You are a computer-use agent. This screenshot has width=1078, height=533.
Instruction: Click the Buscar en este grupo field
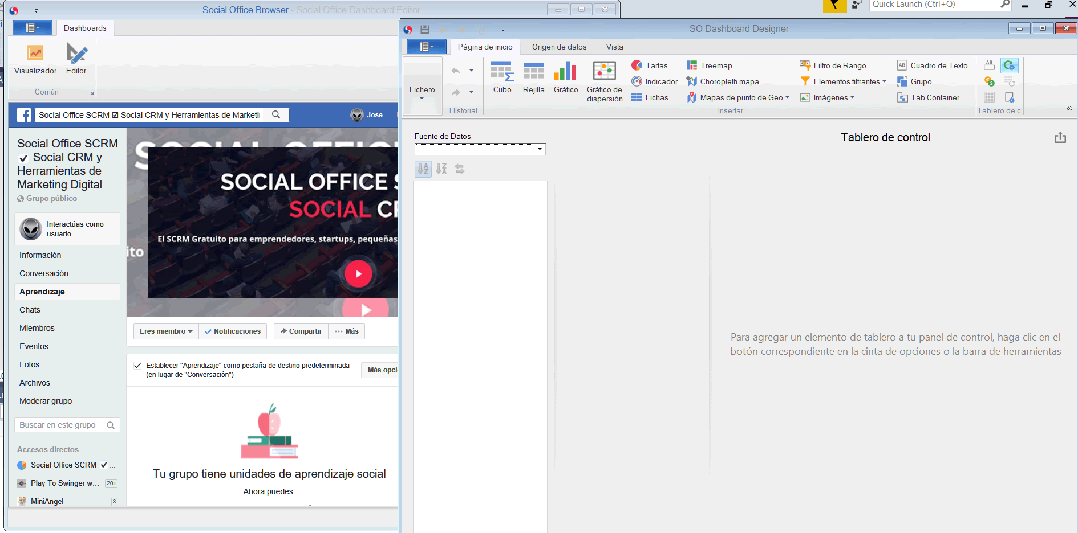(x=67, y=425)
